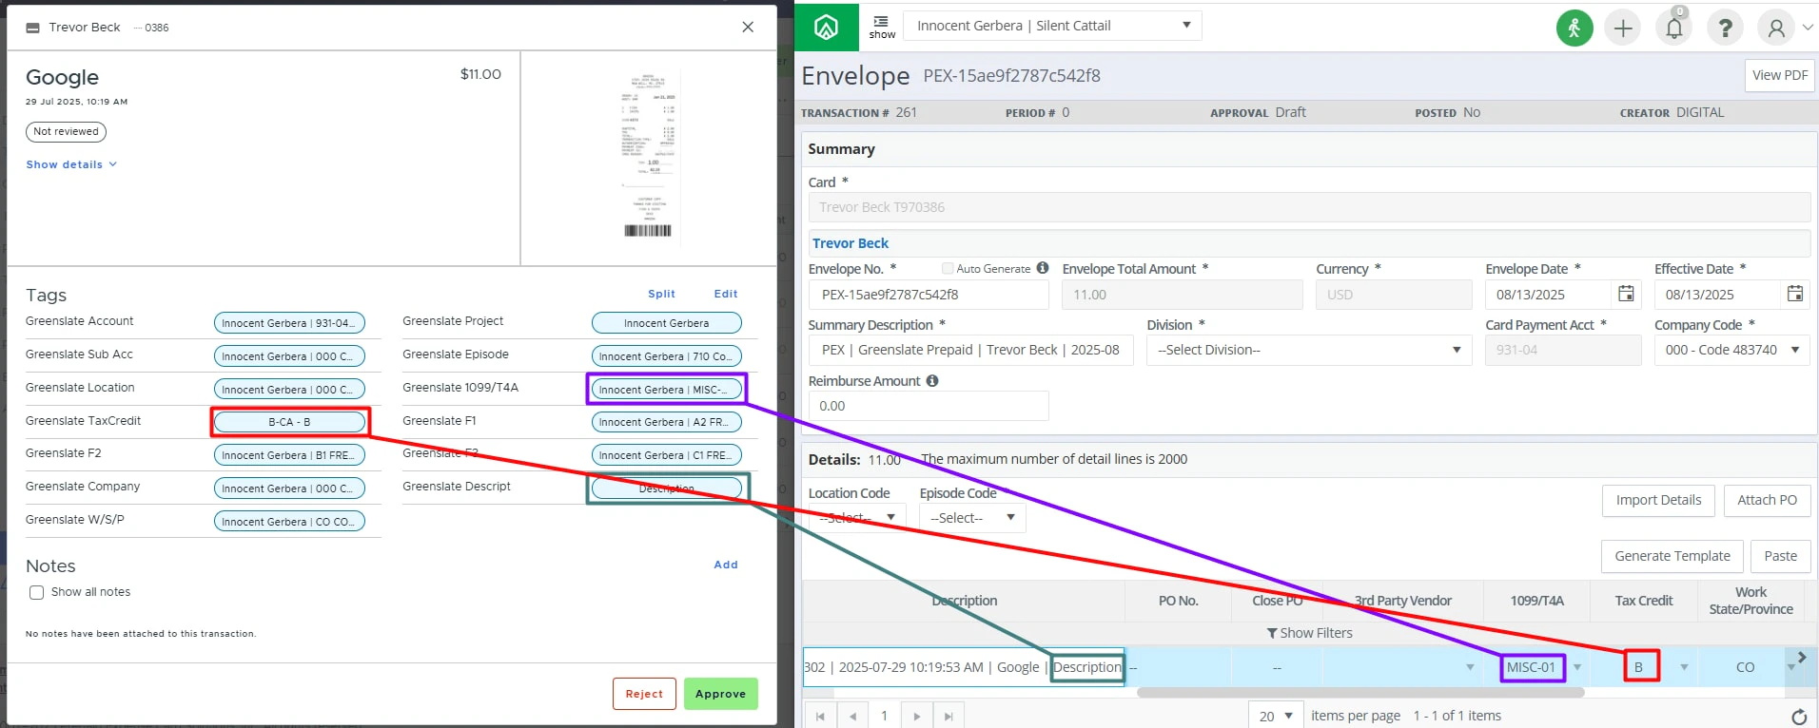Reject the Google transaction
The height and width of the screenshot is (728, 1819).
[644, 694]
